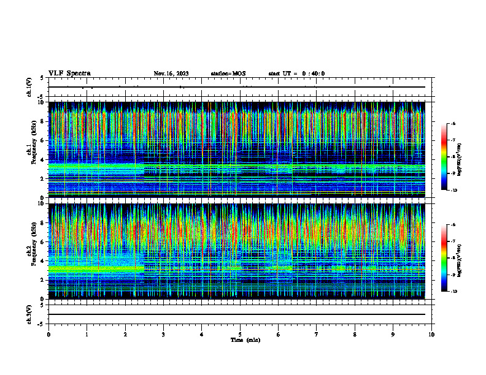Image resolution: width=486 pixels, height=375 pixels.
Task: Click the "5" volt tick beside the ch.3(V) panel
Action: pos(42,305)
